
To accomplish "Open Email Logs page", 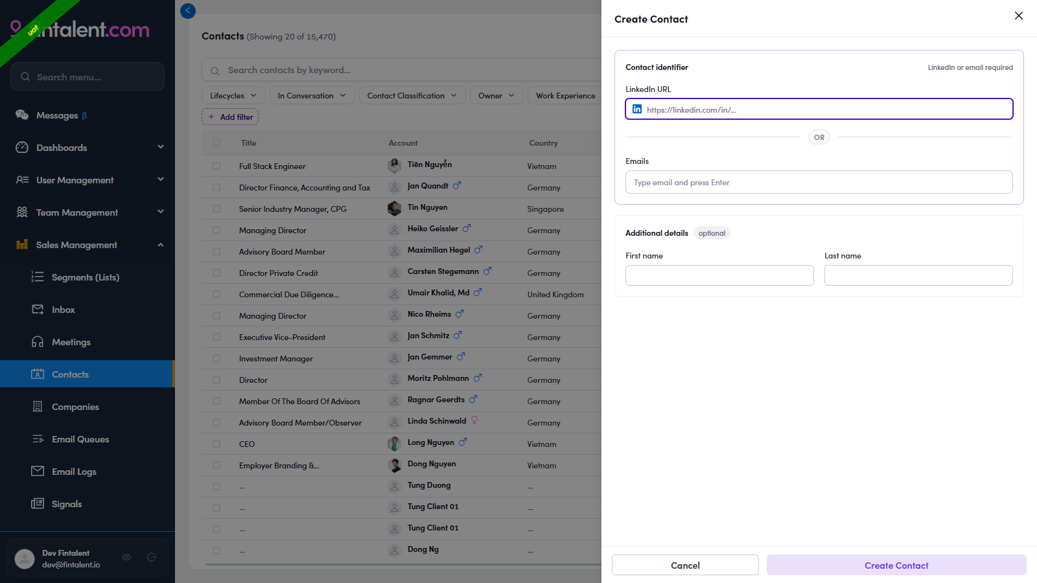I will (x=74, y=472).
